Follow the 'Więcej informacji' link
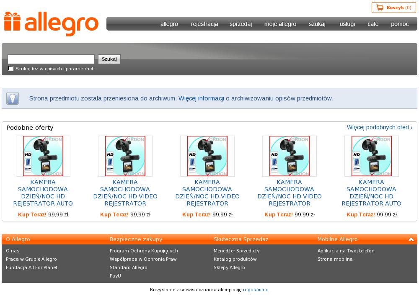 201,98
